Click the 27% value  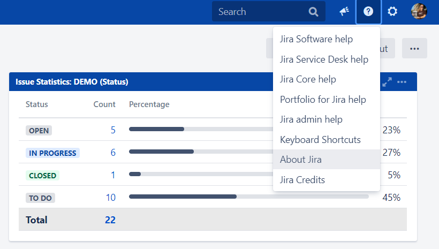[391, 153]
